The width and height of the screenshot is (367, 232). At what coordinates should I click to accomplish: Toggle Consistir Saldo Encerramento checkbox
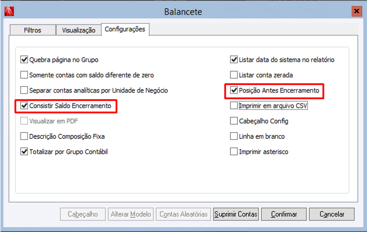(x=24, y=106)
